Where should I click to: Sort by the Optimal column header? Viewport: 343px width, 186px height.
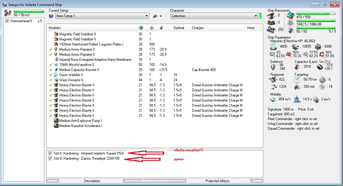coord(180,28)
